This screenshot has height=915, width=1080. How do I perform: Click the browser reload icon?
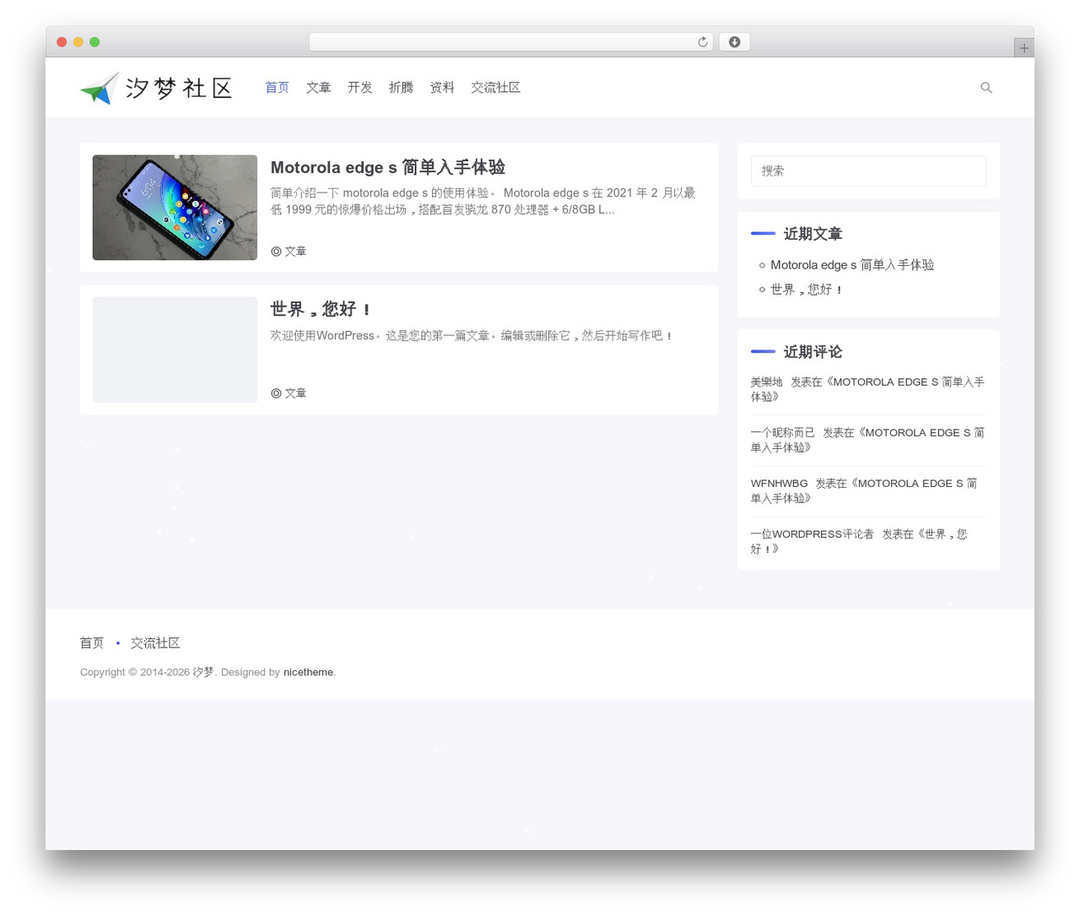703,42
